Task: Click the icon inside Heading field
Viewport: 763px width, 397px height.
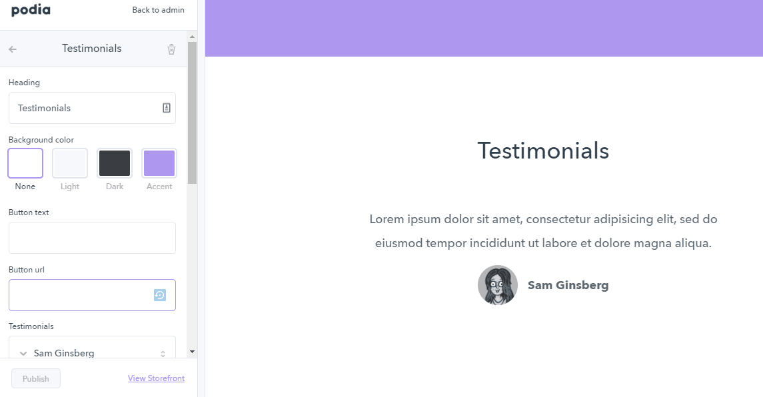Action: point(167,108)
